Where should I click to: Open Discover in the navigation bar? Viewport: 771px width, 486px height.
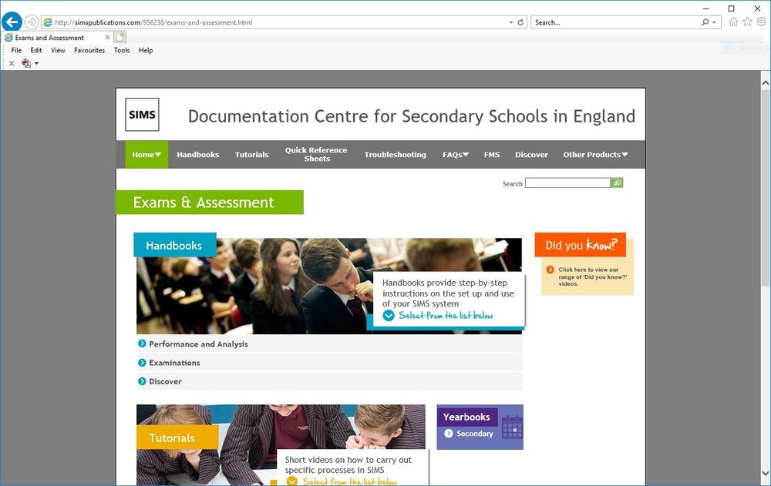(x=531, y=154)
